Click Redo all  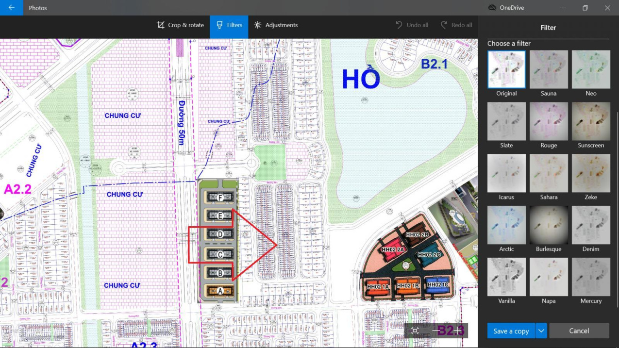[x=456, y=25]
